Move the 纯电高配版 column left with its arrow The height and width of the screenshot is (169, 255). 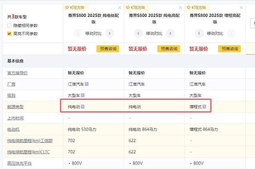pos(138,33)
